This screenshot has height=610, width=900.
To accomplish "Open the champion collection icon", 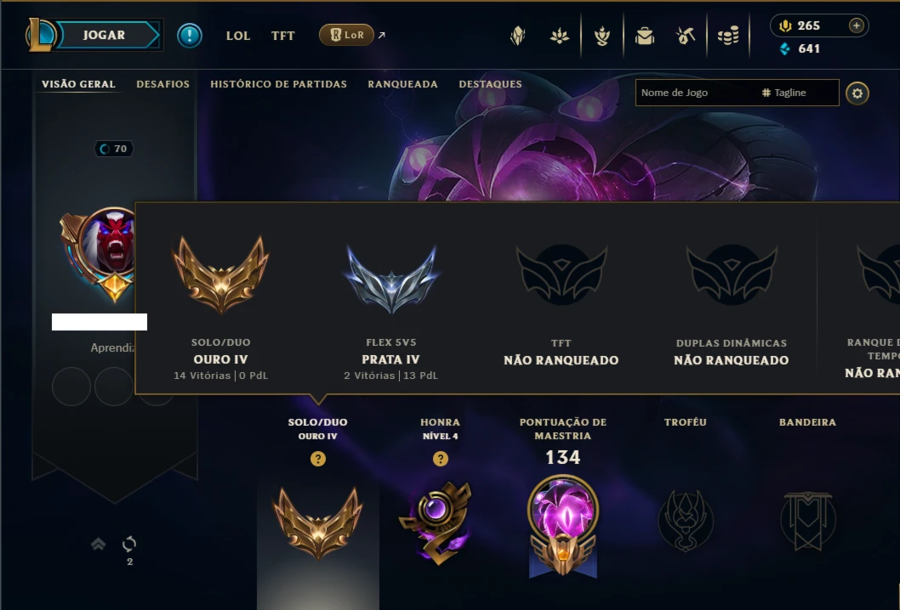I will (x=518, y=37).
